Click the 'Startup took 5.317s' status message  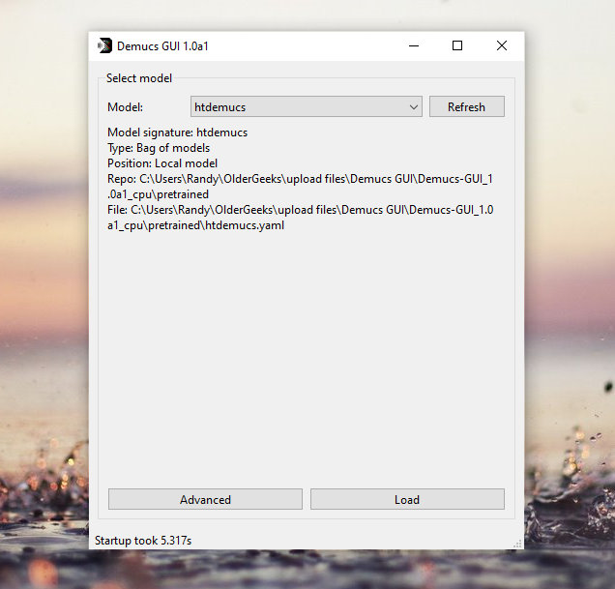(143, 541)
